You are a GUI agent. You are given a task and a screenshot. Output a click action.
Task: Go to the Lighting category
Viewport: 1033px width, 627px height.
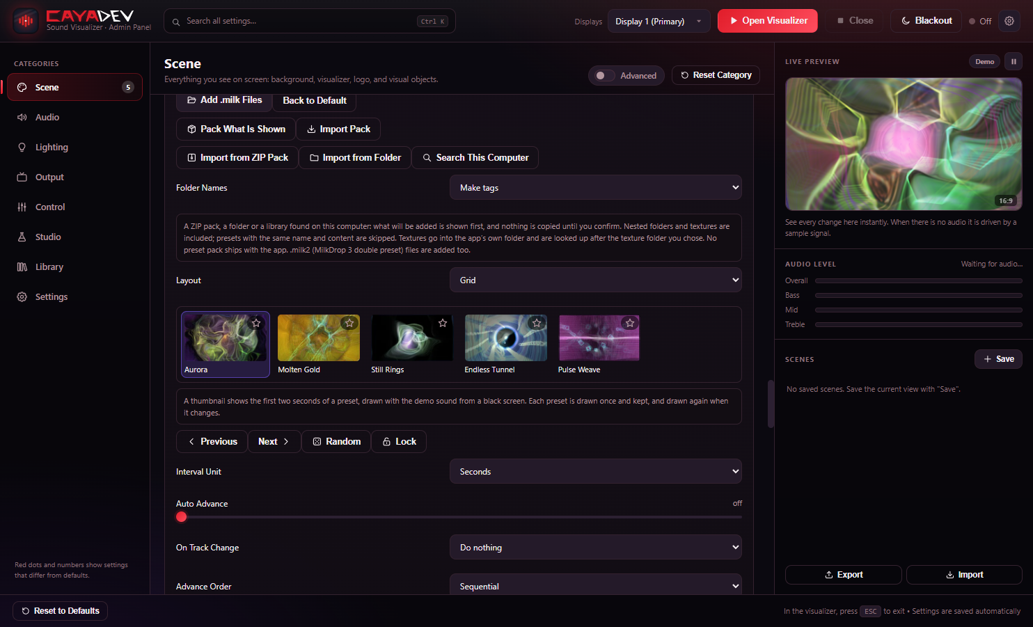[x=75, y=147]
